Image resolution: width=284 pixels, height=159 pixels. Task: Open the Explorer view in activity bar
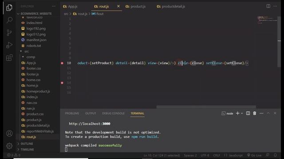(9, 8)
